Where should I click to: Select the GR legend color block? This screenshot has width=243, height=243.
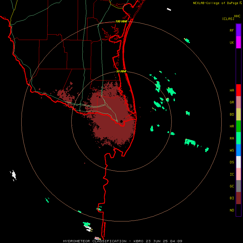pos(238,102)
